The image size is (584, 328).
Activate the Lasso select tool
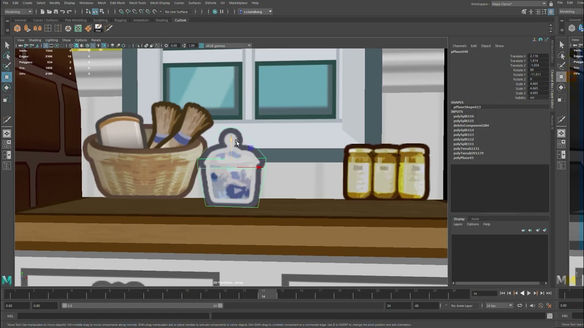click(x=7, y=56)
